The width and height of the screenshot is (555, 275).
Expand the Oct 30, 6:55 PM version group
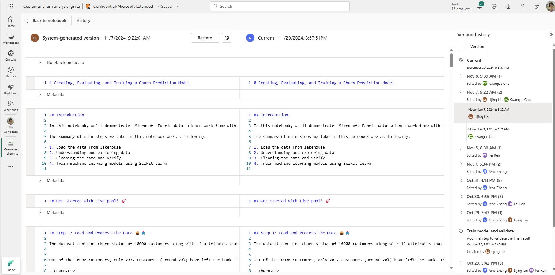coord(461,197)
